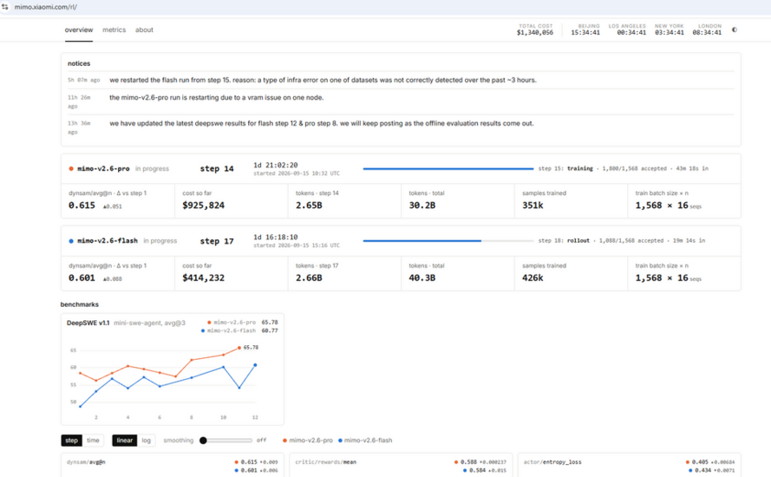Toggle the dark mode theme icon
Image resolution: width=771 pixels, height=477 pixels.
(734, 30)
